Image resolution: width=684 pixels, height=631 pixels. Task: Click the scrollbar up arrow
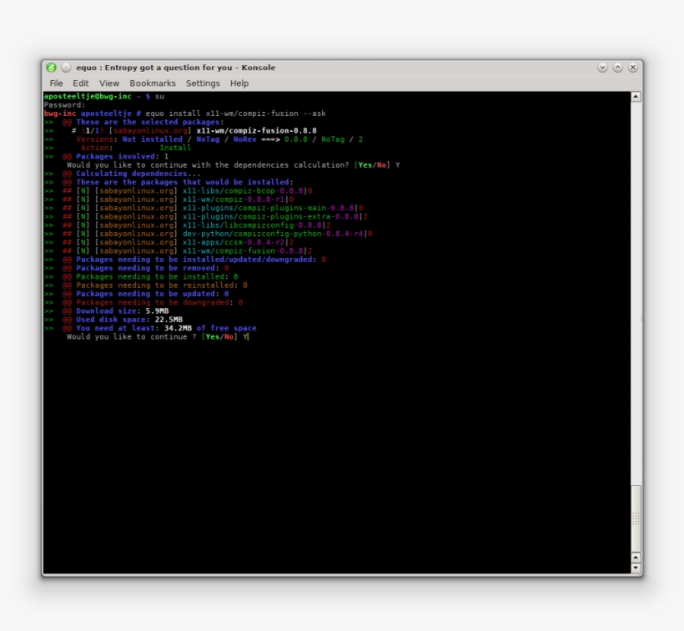pyautogui.click(x=636, y=94)
